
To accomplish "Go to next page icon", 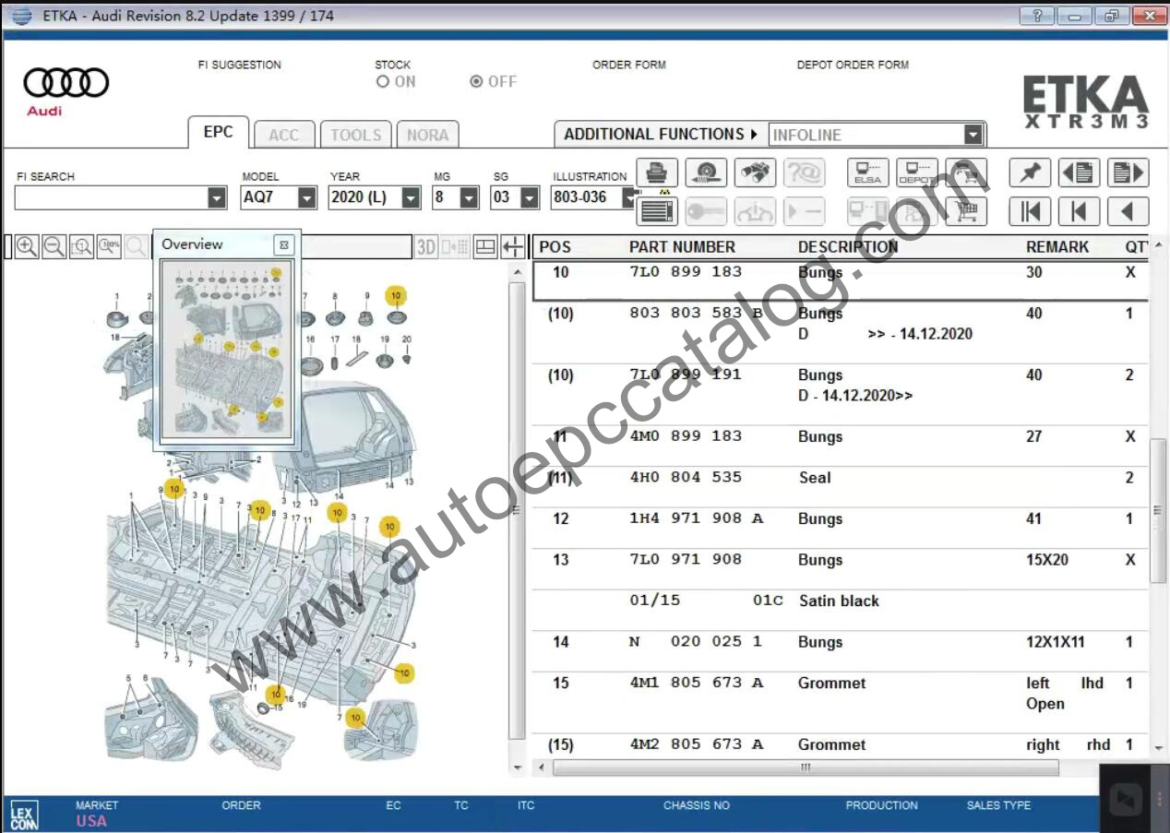I will coord(1128,173).
